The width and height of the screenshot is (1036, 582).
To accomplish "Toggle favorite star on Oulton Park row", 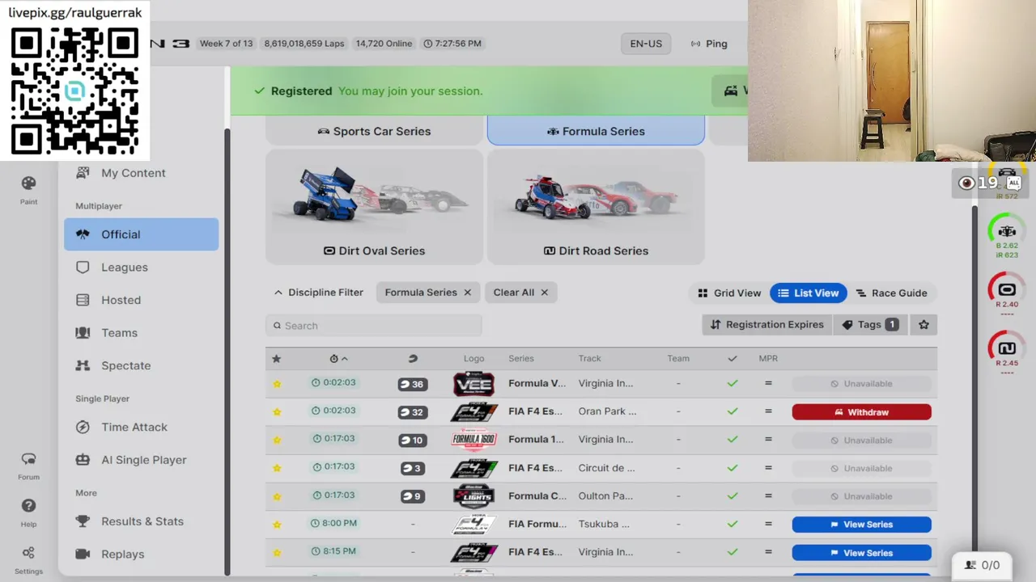I will pos(277,496).
